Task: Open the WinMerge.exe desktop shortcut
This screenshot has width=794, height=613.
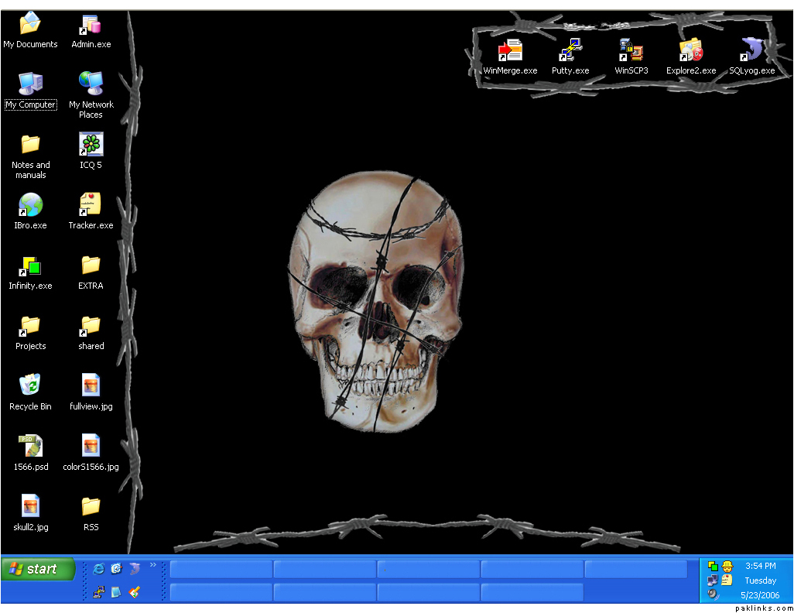Action: [x=510, y=51]
